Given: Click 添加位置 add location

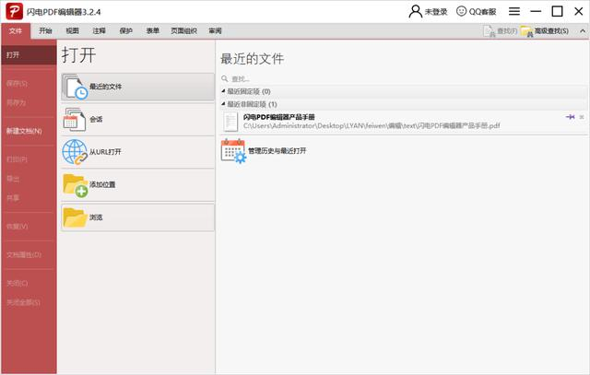Looking at the screenshot, I should tap(137, 184).
